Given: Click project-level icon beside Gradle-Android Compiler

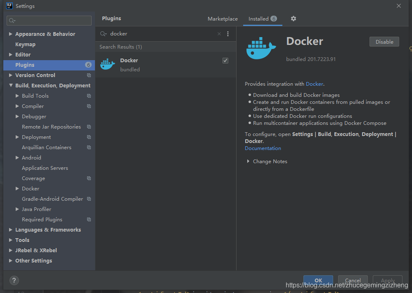Looking at the screenshot, I should pos(89,199).
